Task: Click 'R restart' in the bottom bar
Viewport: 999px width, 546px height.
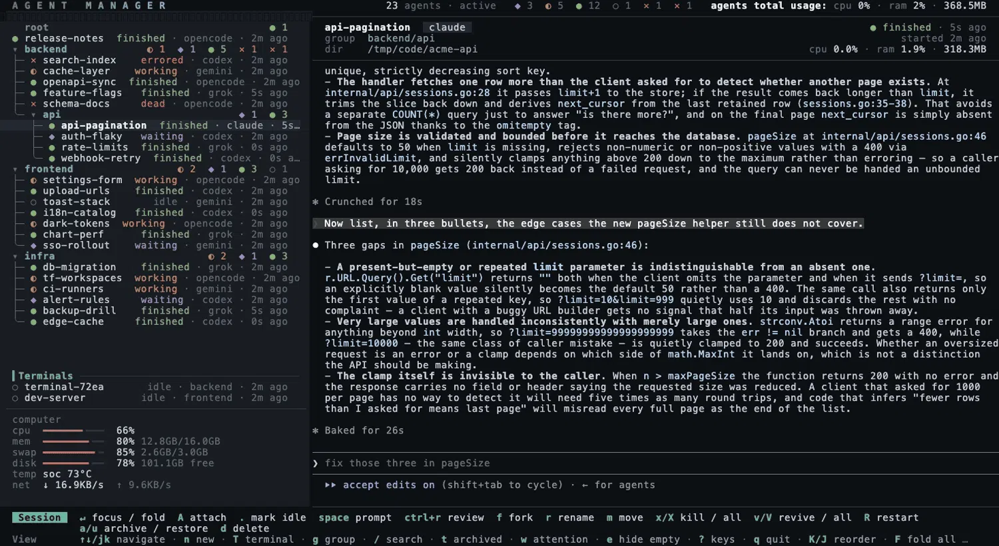Action: (891, 517)
